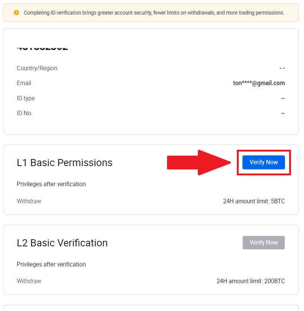
Task: Select the account ID number at the top
Action: click(43, 46)
